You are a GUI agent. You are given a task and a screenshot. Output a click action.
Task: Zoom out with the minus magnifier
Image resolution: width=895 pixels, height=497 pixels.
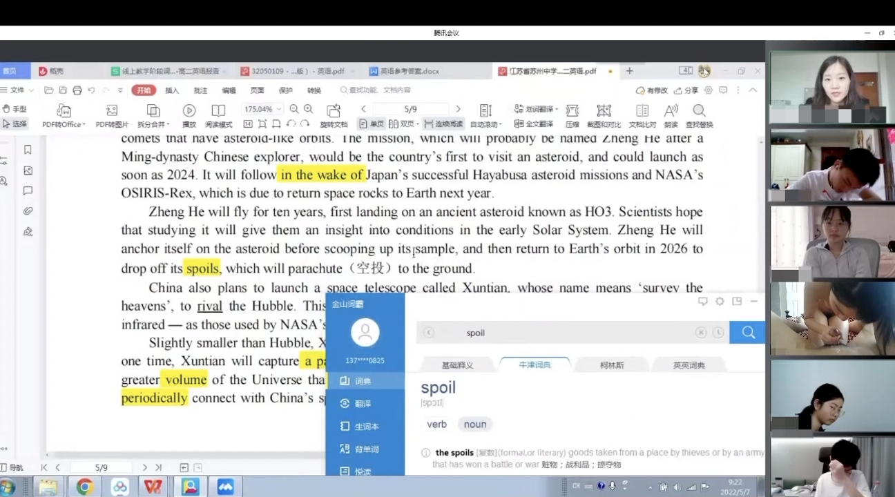pos(294,109)
